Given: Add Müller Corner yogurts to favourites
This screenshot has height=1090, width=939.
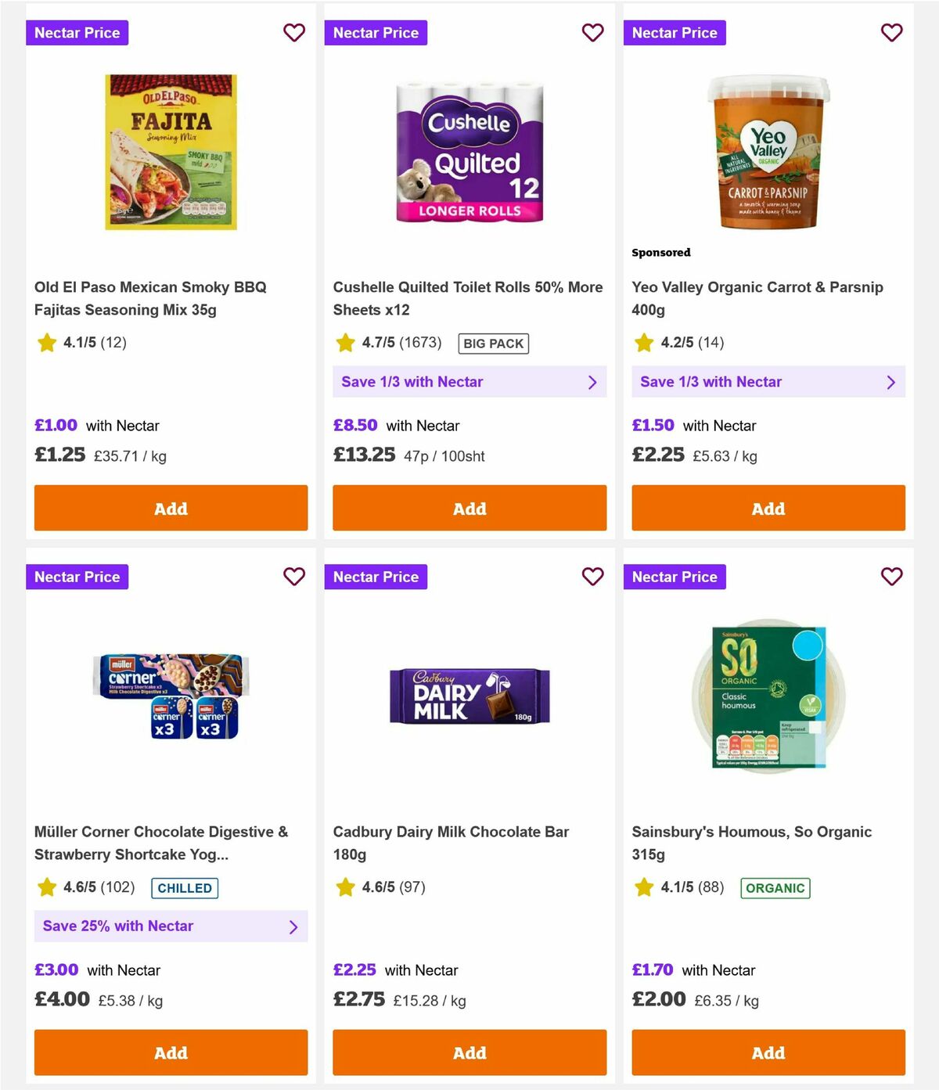Looking at the screenshot, I should [294, 577].
